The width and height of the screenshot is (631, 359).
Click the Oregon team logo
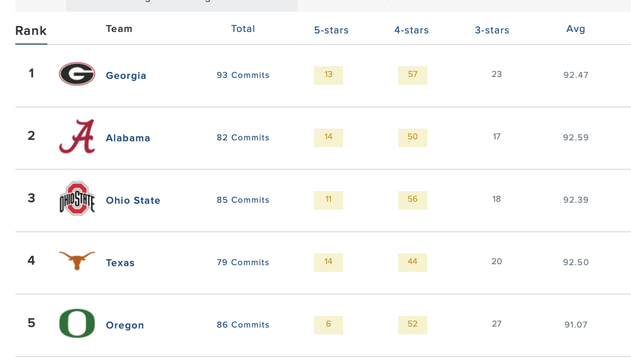point(77,323)
